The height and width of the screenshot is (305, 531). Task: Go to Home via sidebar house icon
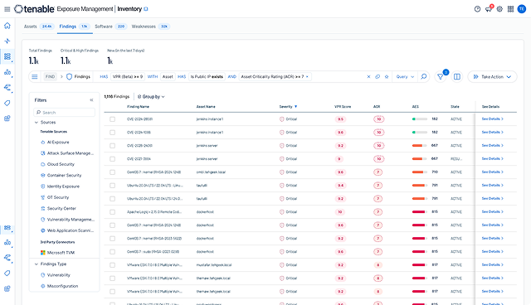(7, 26)
